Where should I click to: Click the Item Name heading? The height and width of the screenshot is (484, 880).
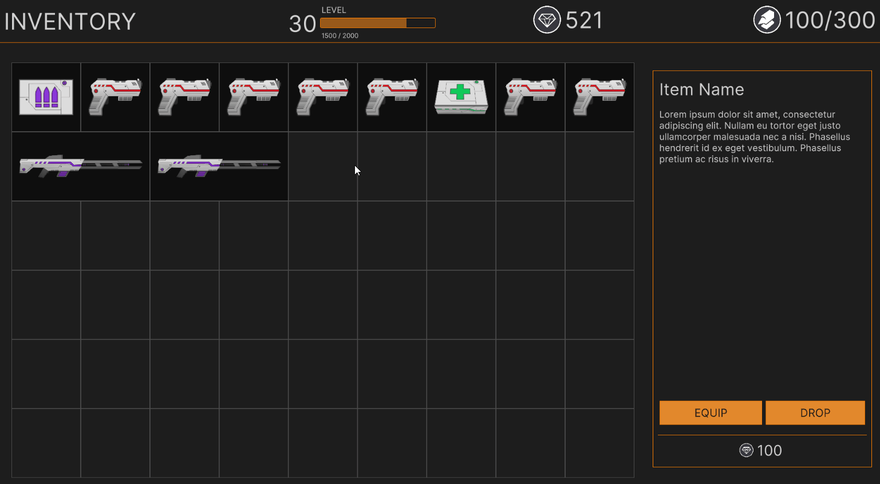click(701, 89)
